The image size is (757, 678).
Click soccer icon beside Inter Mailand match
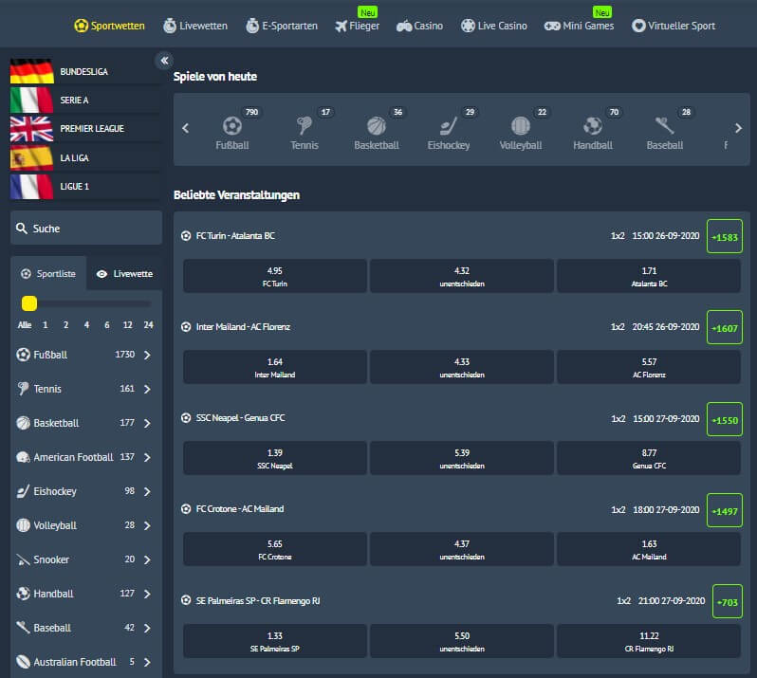186,327
